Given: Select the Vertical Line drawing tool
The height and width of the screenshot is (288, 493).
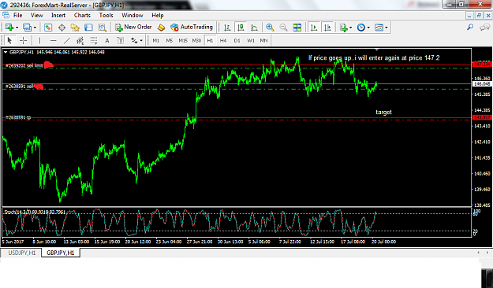Looking at the screenshot, I should 39,40.
